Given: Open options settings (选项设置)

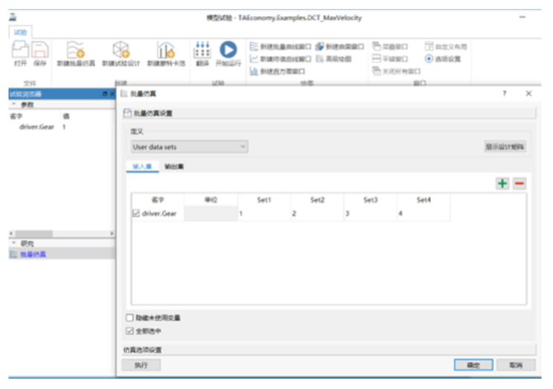Looking at the screenshot, I should tap(443, 59).
